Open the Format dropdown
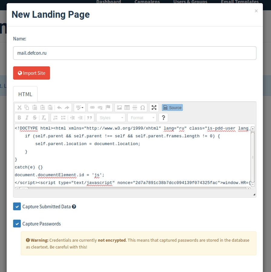The width and height of the screenshot is (271, 272). click(x=142, y=118)
